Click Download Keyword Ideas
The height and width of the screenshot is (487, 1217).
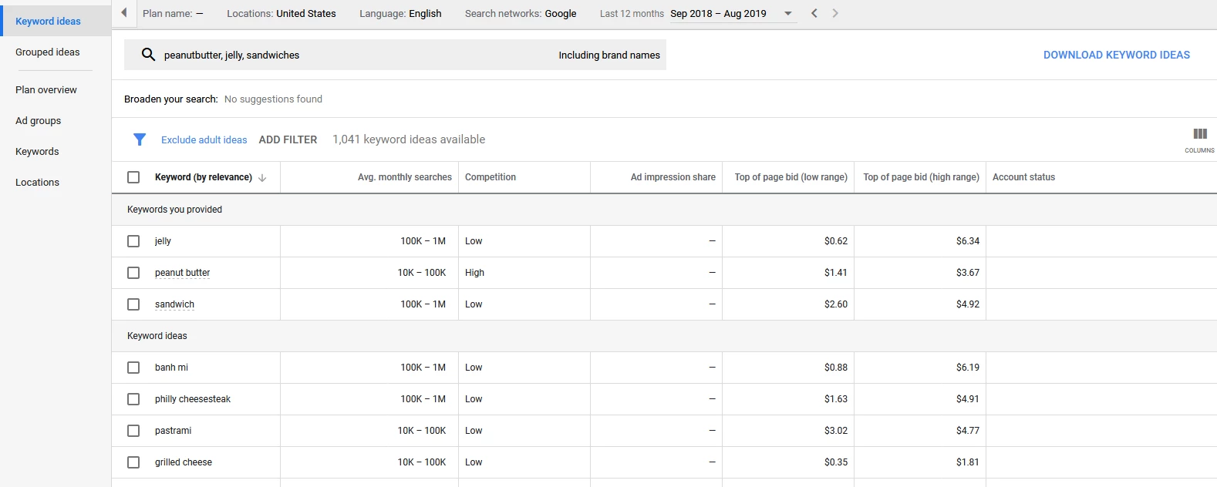[1117, 55]
